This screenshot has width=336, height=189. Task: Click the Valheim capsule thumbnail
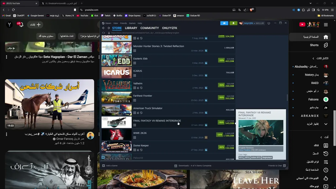click(x=117, y=85)
